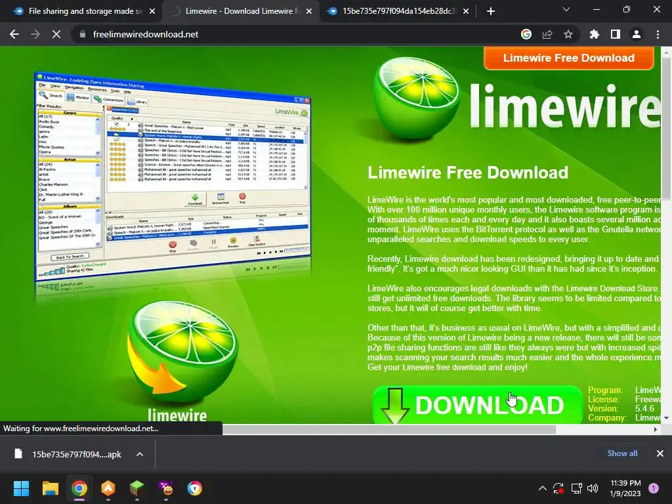Viewport: 672px width, 504px height.
Task: Click the lime logo next to limewire
Action: coord(417,98)
